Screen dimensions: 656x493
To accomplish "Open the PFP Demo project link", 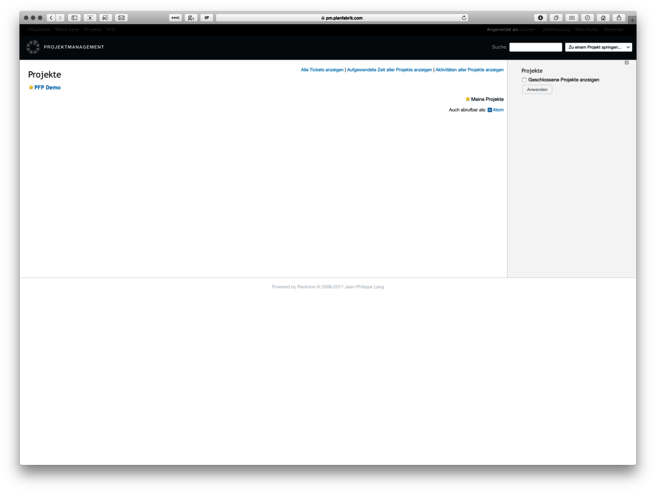I will (x=48, y=87).
